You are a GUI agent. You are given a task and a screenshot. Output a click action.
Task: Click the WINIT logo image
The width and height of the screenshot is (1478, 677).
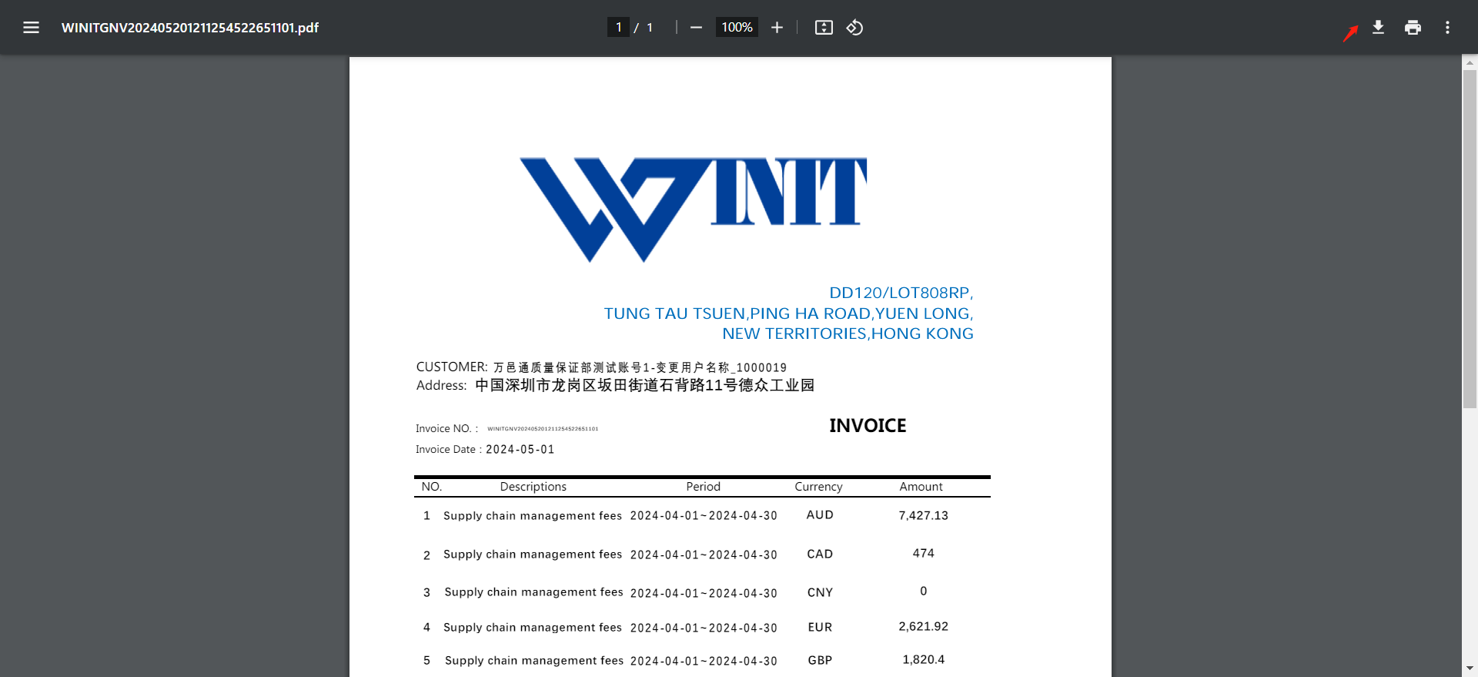(x=694, y=209)
